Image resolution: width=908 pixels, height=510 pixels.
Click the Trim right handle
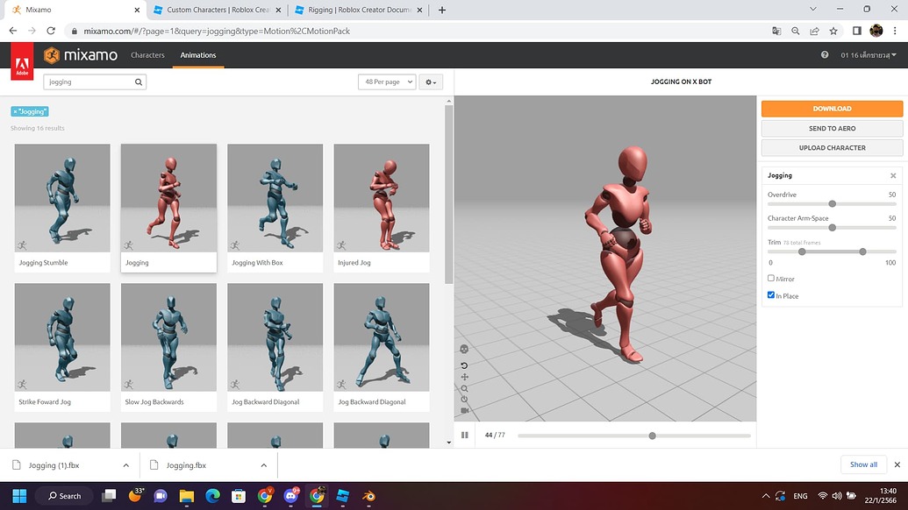tap(863, 251)
